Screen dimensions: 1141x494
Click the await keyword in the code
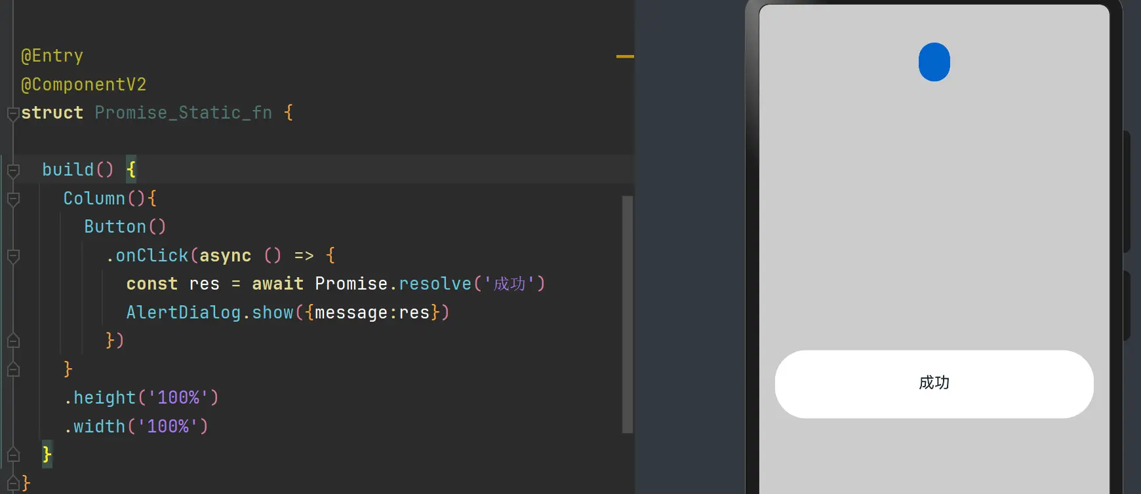[x=277, y=284]
